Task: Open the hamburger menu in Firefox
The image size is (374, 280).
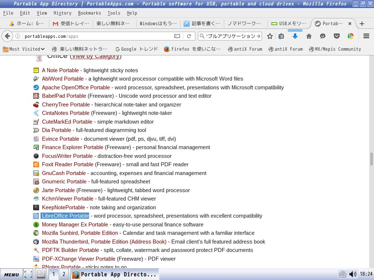Action: click(366, 36)
